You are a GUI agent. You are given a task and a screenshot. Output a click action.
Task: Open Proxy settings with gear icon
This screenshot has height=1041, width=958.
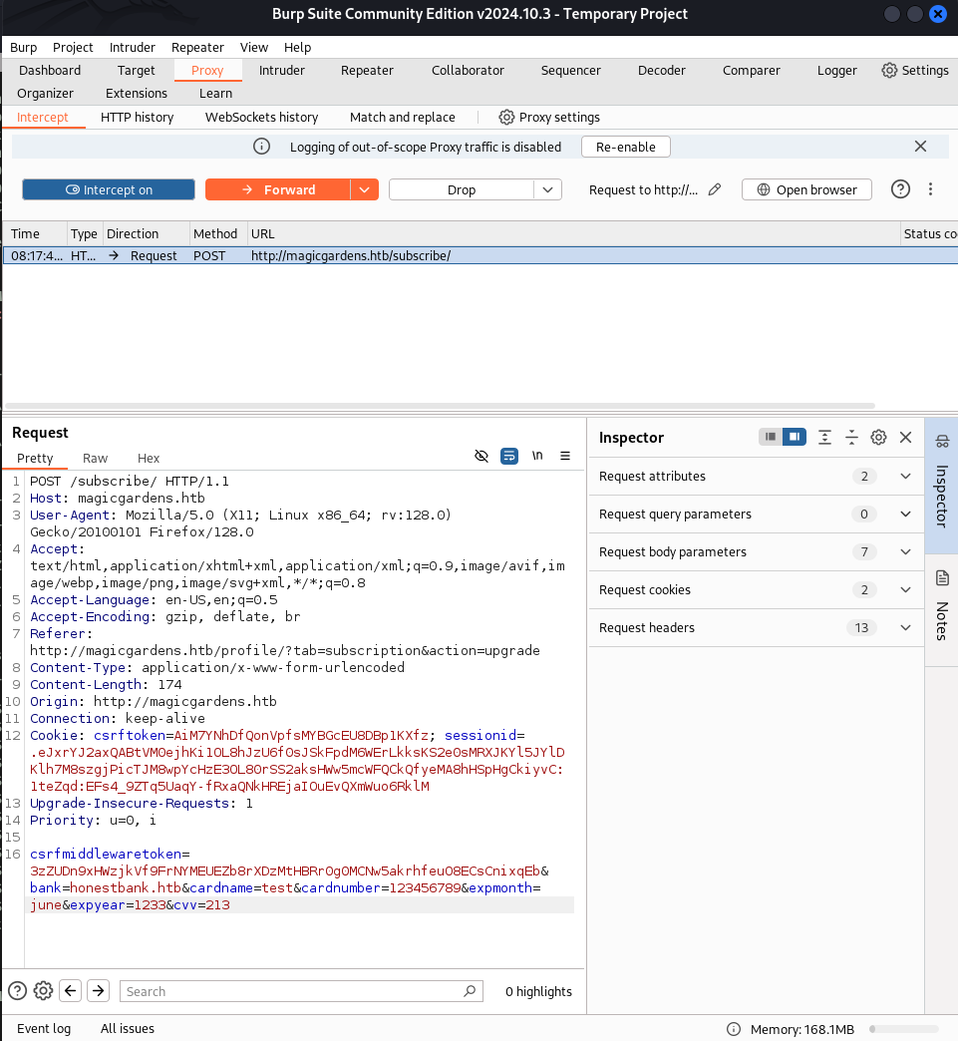[x=549, y=118]
